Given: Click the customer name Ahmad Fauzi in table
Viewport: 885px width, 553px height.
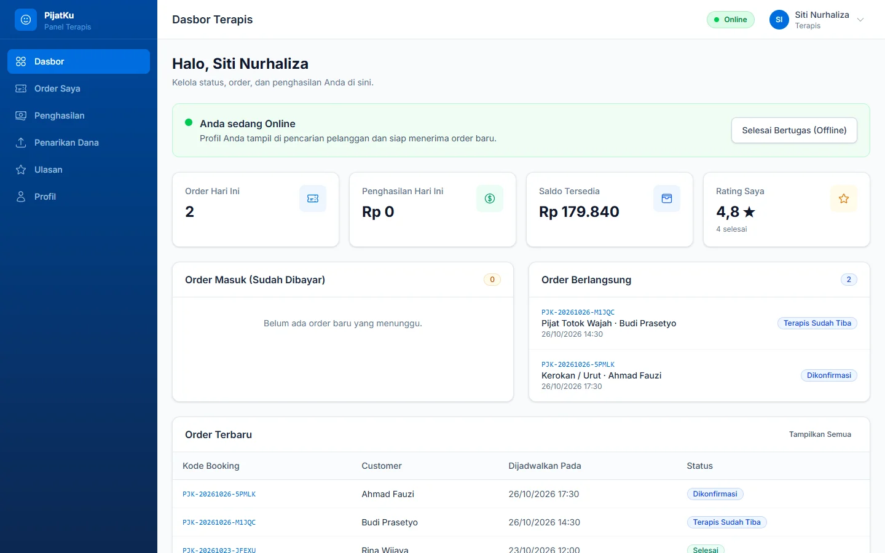Looking at the screenshot, I should point(388,494).
